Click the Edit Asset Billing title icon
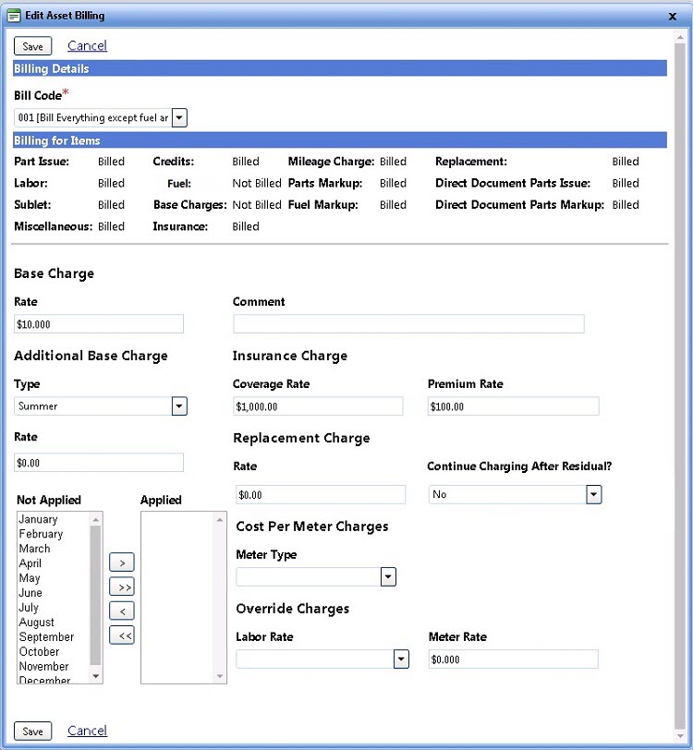 [14, 16]
